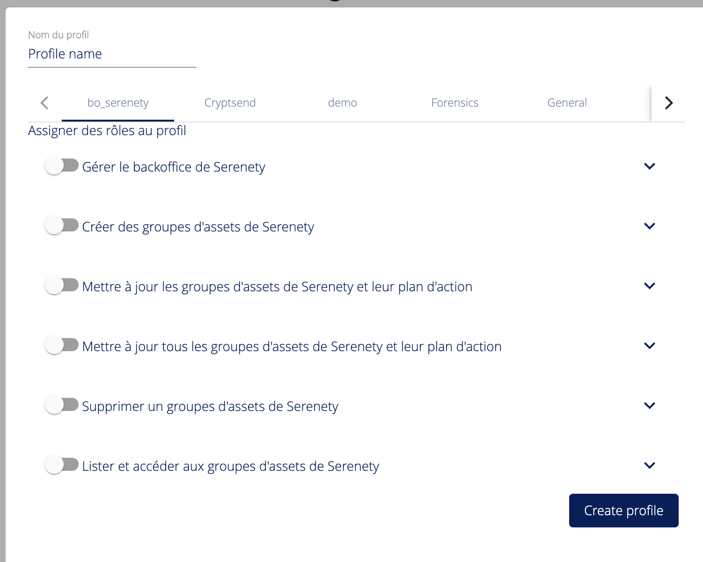Click the Create profile button
The height and width of the screenshot is (562, 703).
(623, 511)
